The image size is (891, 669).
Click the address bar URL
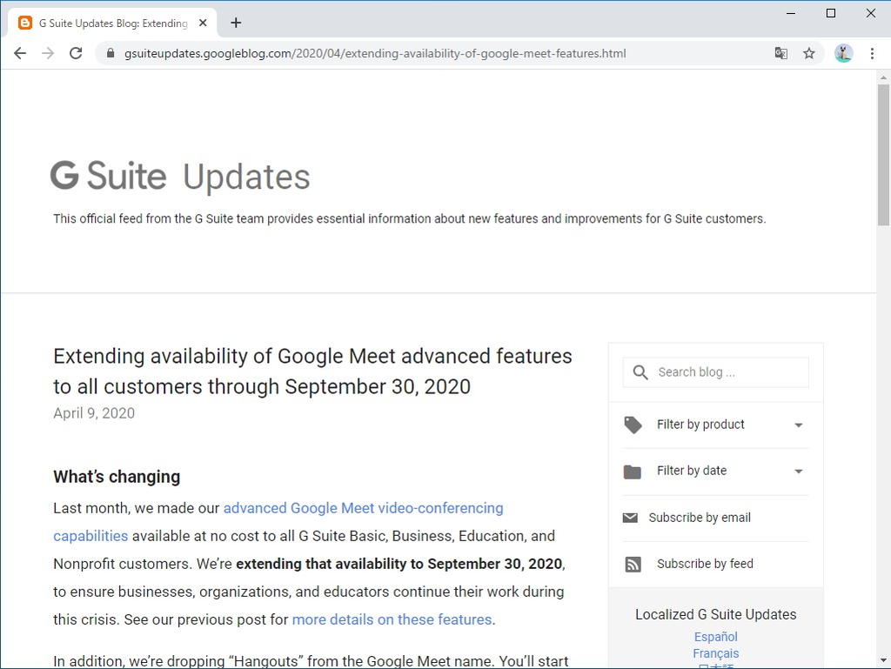[x=374, y=53]
